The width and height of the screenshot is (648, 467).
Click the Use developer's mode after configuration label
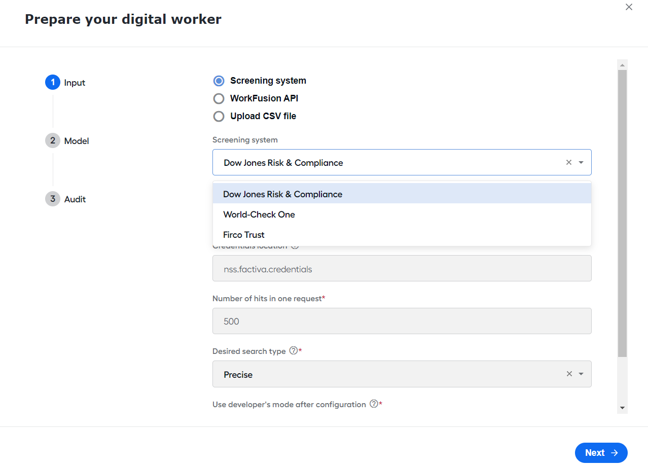click(289, 405)
